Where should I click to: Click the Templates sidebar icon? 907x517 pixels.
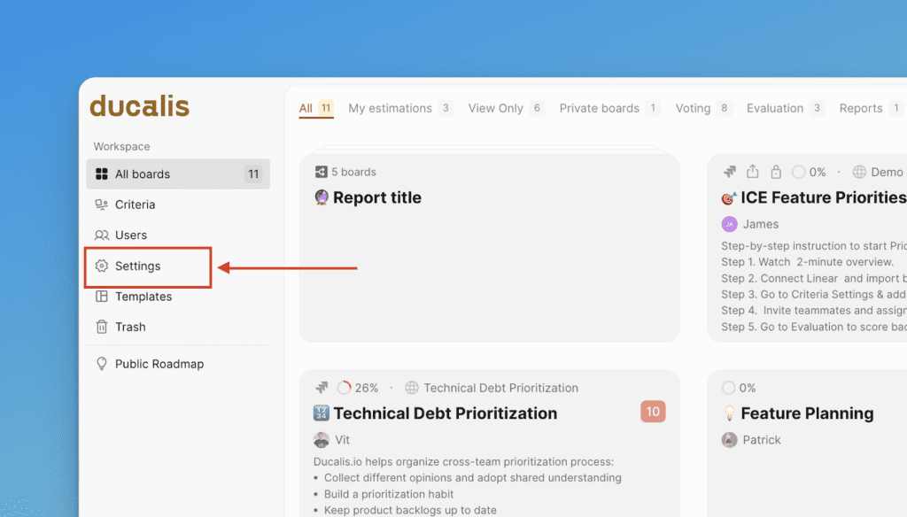click(x=102, y=297)
